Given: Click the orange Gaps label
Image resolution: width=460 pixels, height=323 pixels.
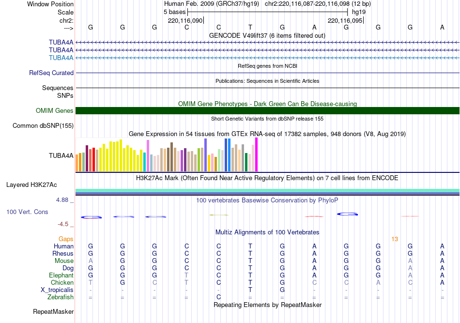Looking at the screenshot, I should point(66,239).
